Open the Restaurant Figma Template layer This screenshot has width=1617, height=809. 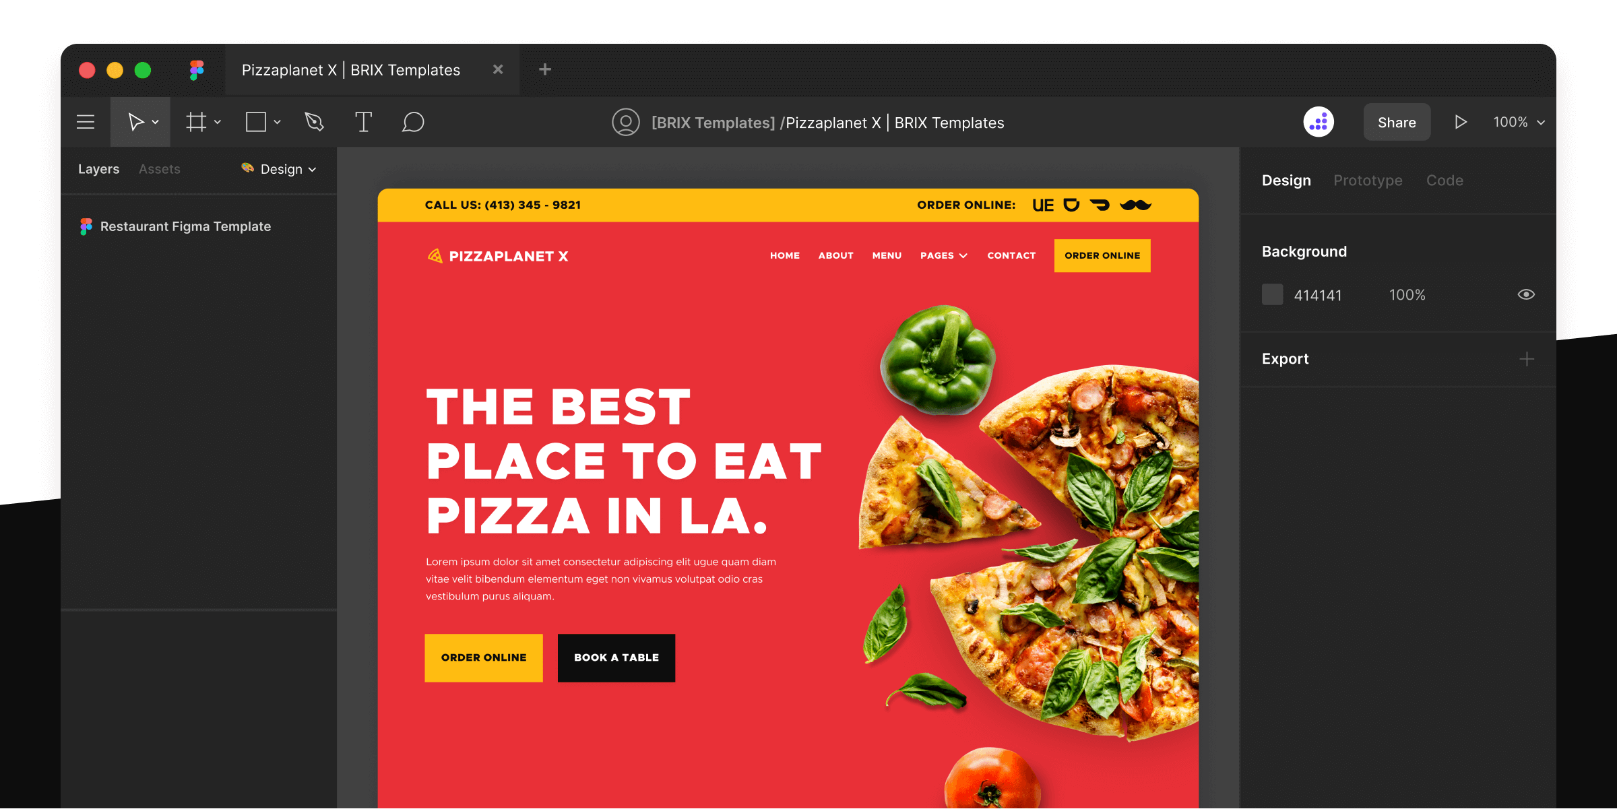point(186,226)
